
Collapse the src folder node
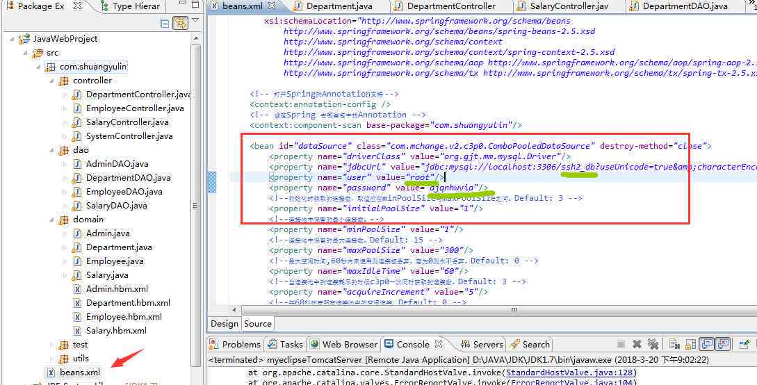click(25, 53)
